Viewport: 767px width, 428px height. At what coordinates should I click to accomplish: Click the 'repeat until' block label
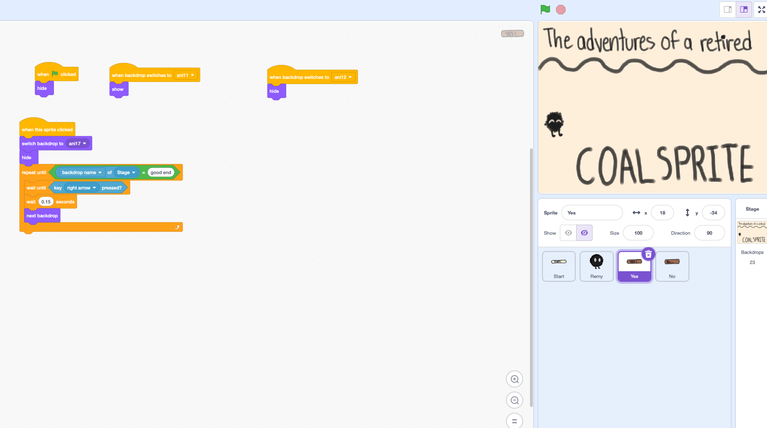coord(34,172)
